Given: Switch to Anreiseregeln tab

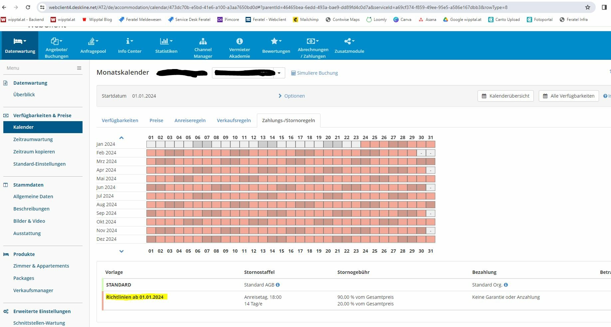Looking at the screenshot, I should (190, 121).
